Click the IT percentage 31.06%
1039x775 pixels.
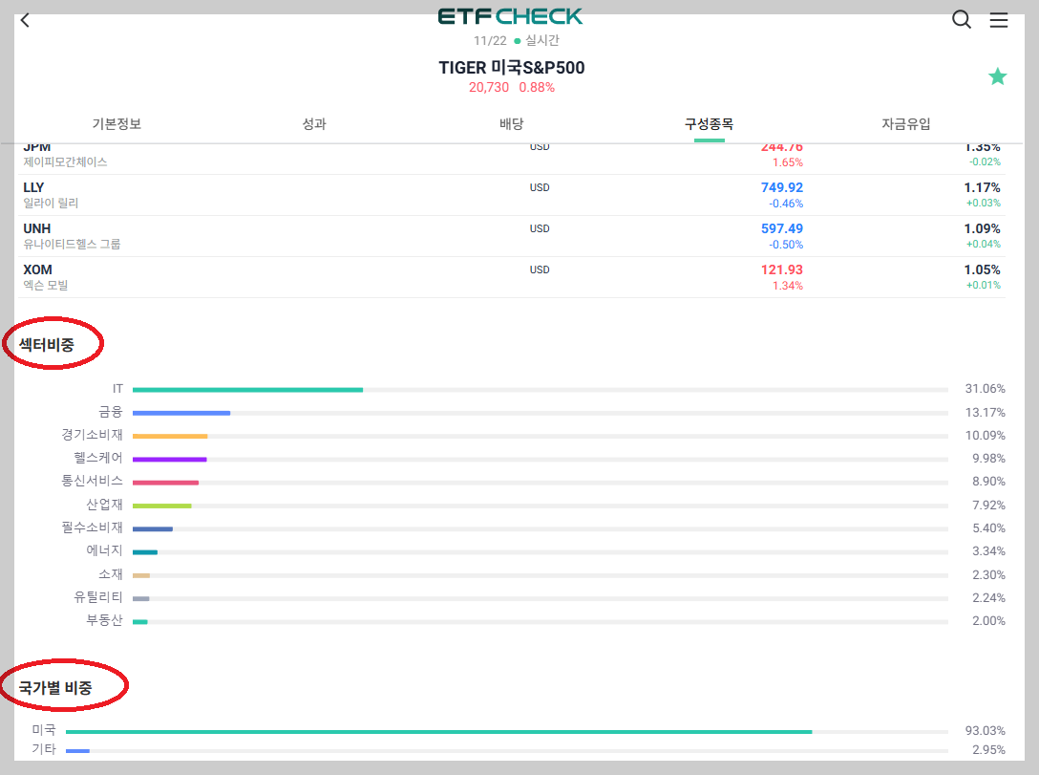click(986, 389)
